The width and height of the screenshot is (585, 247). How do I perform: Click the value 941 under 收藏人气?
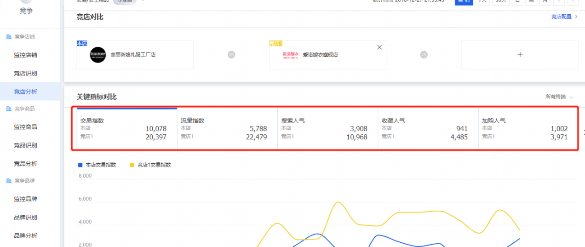click(x=462, y=129)
